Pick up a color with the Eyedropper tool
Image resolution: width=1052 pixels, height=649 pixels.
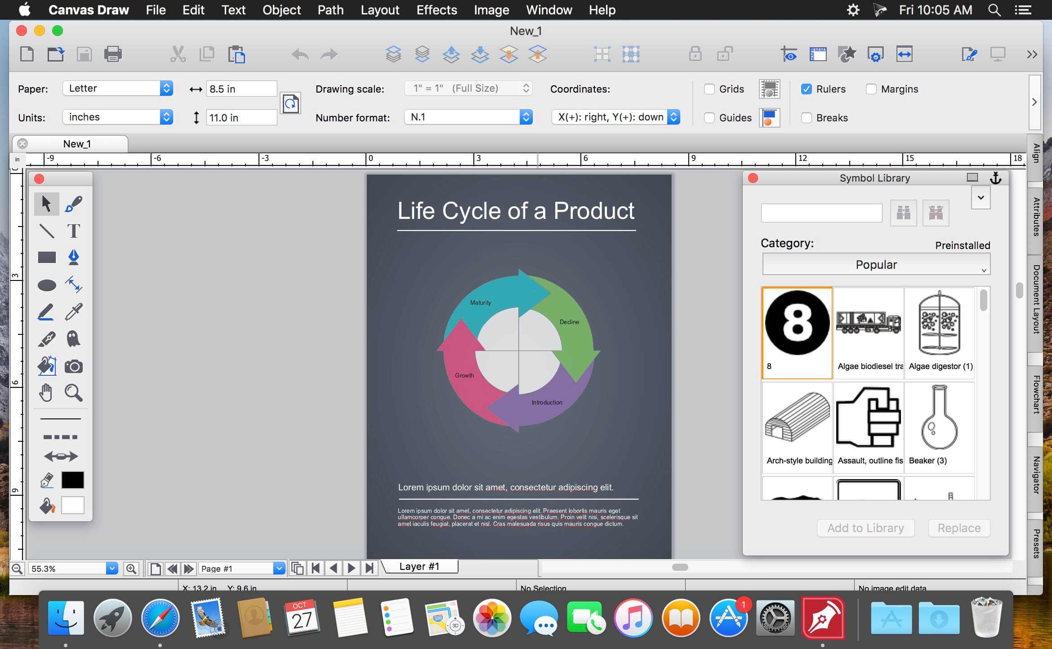(73, 311)
